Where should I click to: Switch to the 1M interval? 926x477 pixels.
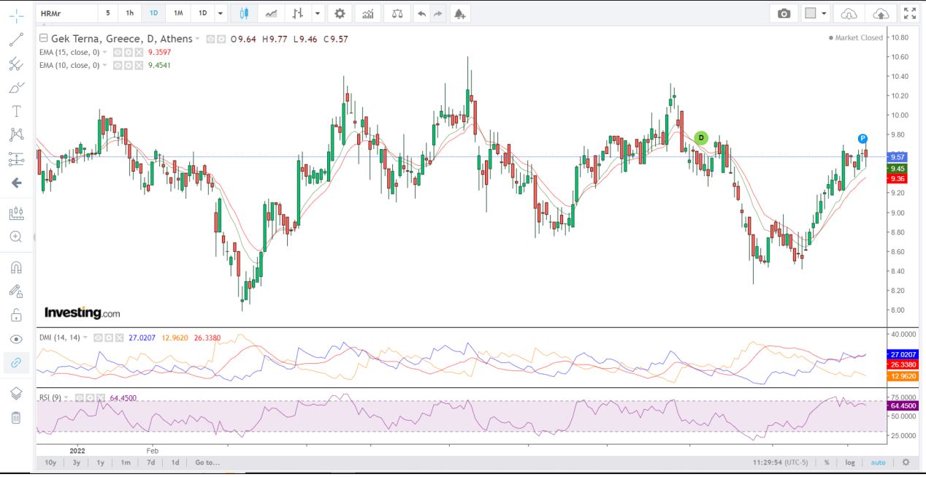(178, 13)
